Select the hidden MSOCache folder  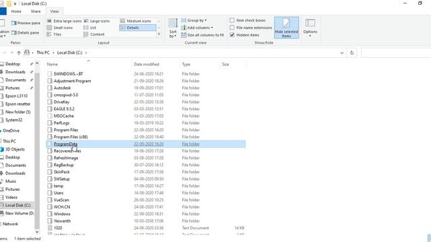tap(64, 116)
